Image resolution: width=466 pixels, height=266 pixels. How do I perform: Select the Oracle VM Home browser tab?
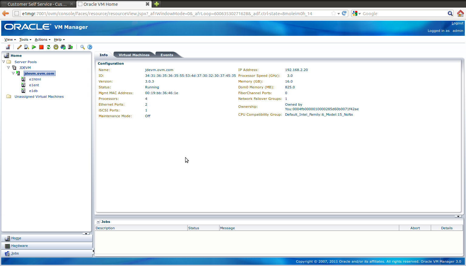[x=114, y=4]
